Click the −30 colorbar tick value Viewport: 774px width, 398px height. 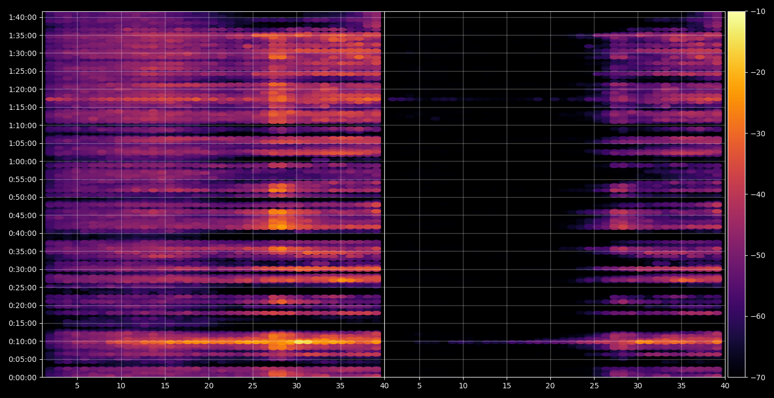pyautogui.click(x=758, y=133)
